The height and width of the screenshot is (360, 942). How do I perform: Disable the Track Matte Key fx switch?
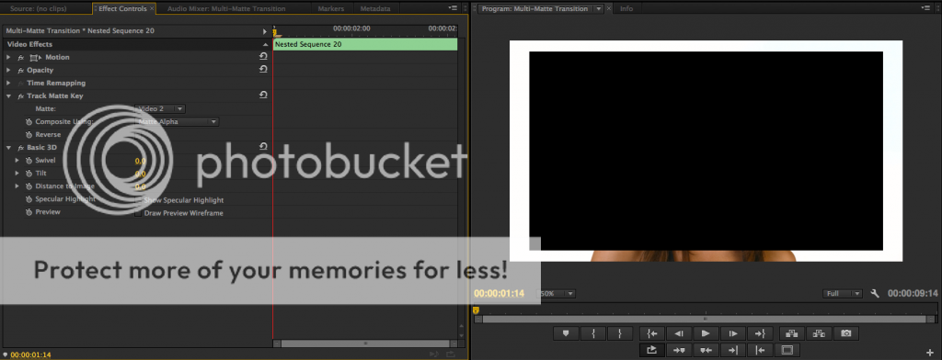[x=20, y=96]
